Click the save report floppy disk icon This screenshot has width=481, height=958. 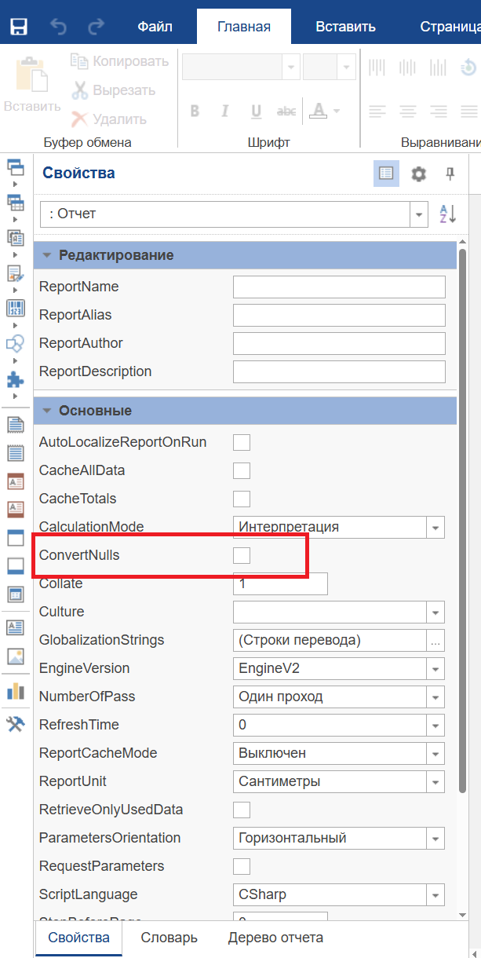(x=19, y=27)
